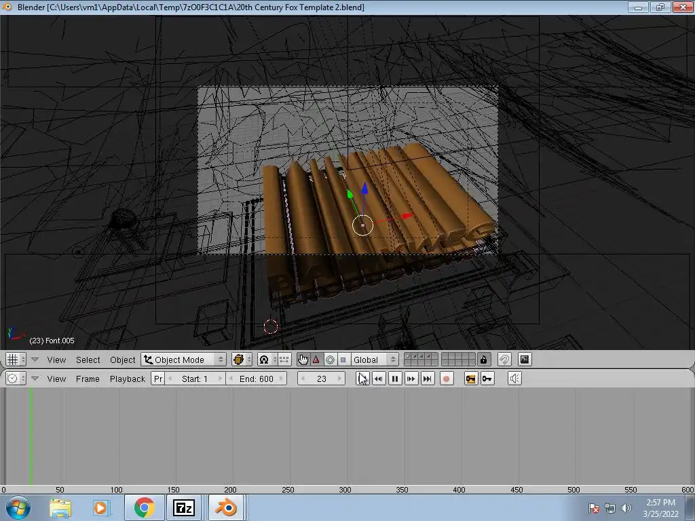Click the current frame 23 field
Viewport: 695px width, 521px height.
[x=321, y=379]
